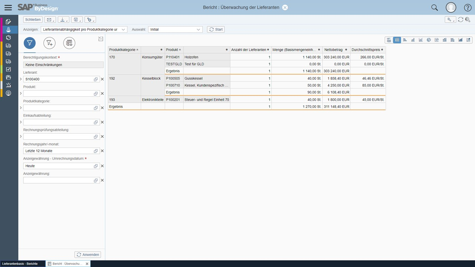Close the report title tab in header
475x267 pixels.
click(x=285, y=7)
